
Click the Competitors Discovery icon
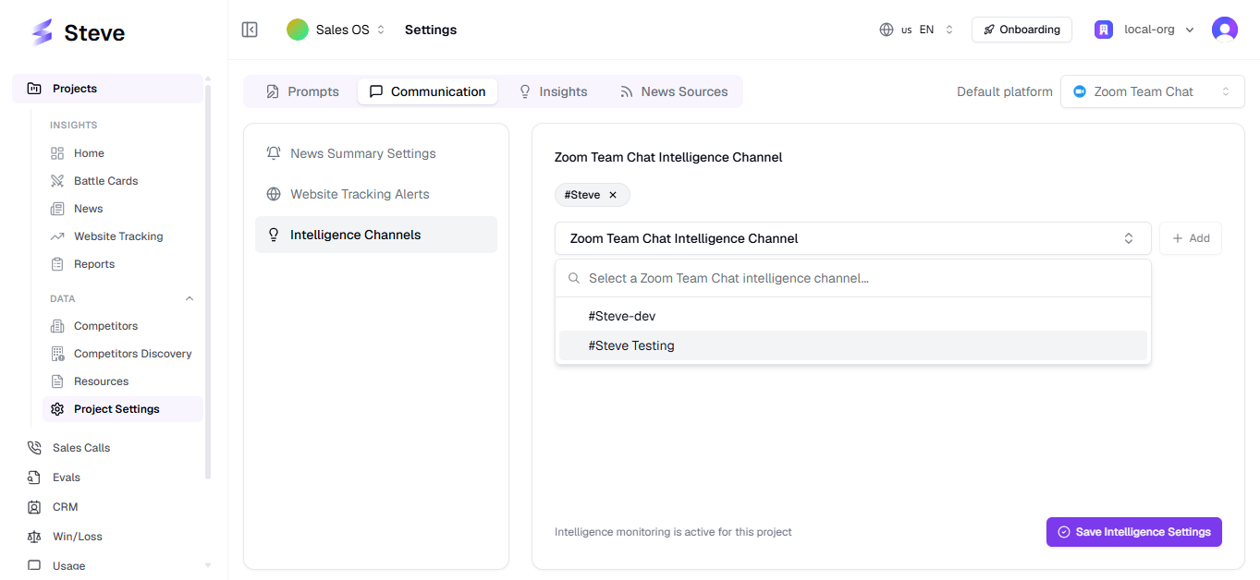(57, 354)
